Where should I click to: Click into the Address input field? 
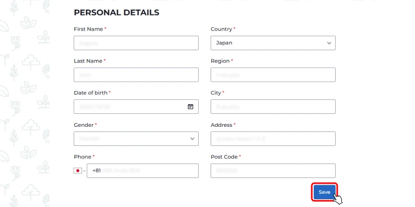[x=273, y=139]
